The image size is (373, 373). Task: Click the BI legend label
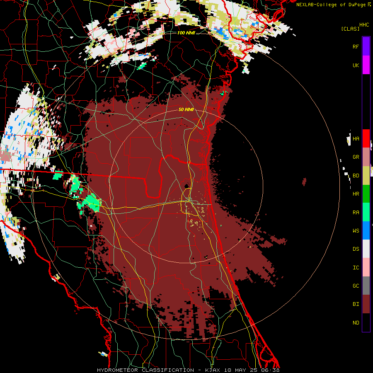click(356, 304)
